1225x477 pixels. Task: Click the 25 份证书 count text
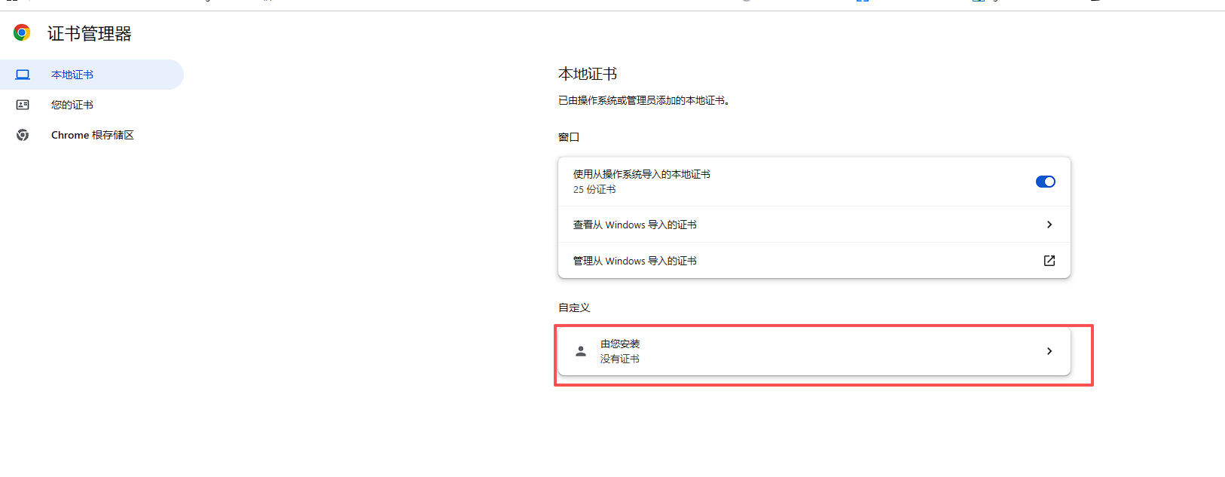click(594, 189)
